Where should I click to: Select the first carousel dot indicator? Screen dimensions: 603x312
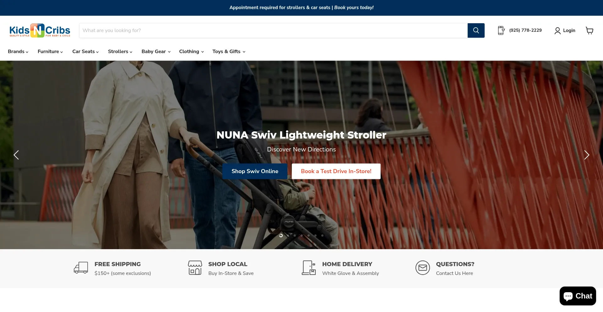click(x=281, y=235)
